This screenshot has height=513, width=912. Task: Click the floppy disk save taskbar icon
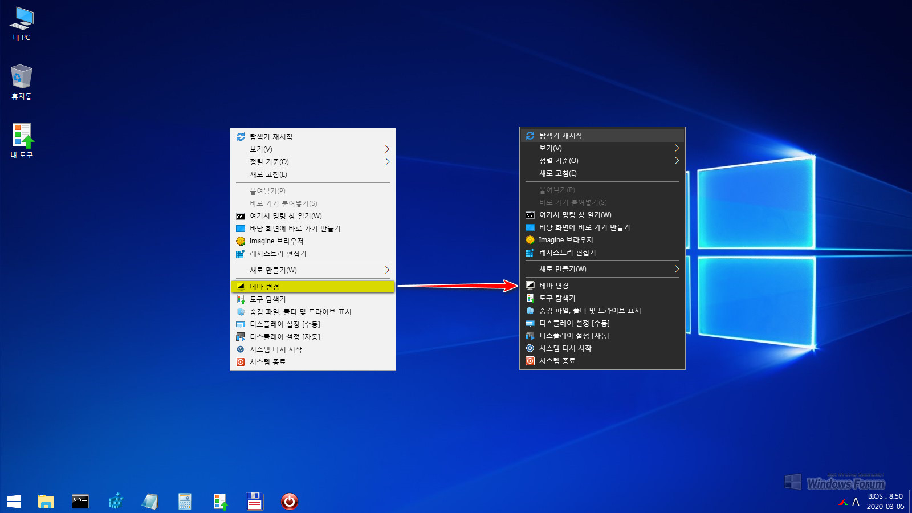[x=254, y=502]
